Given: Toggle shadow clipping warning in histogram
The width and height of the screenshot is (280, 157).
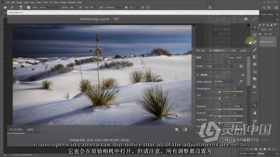Looking at the screenshot, I should pyautogui.click(x=194, y=25).
